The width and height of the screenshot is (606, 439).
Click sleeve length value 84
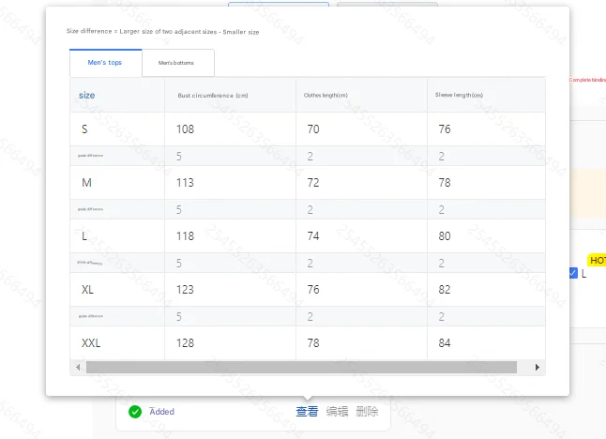[x=445, y=343]
